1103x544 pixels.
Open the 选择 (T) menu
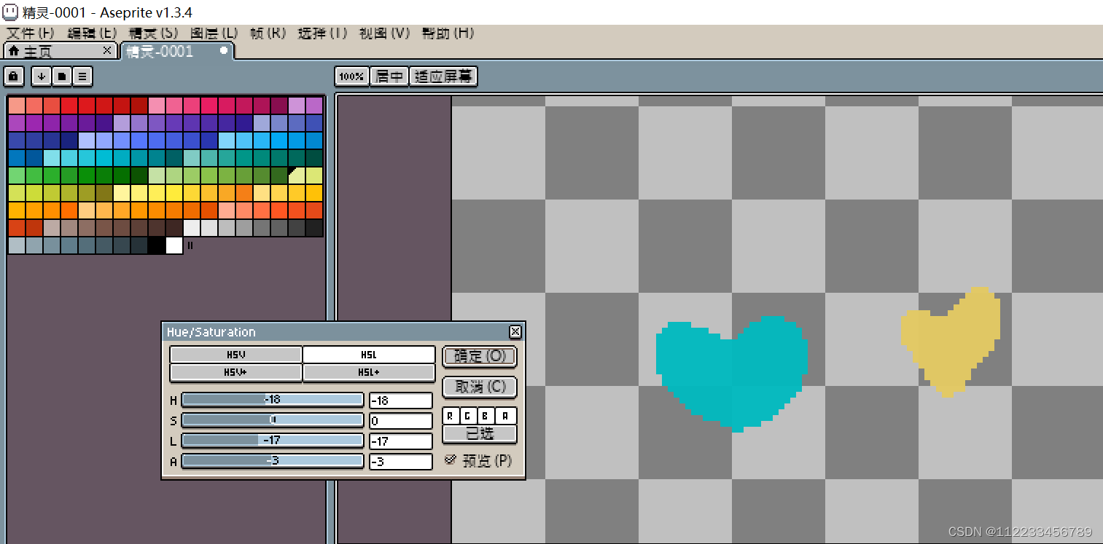click(322, 33)
